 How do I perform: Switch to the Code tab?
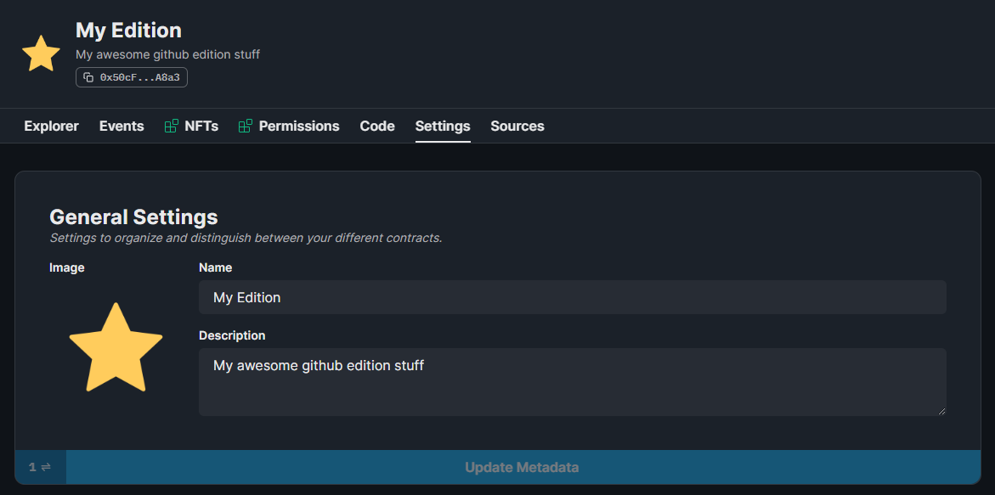pos(376,126)
